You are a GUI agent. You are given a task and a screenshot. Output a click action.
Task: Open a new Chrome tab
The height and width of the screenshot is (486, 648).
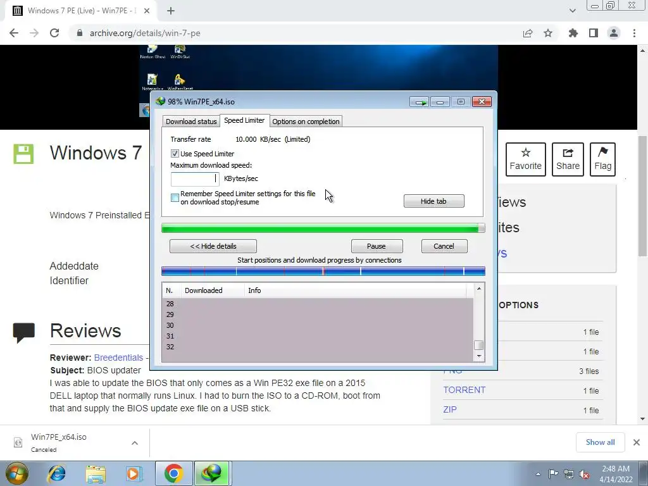[171, 11]
